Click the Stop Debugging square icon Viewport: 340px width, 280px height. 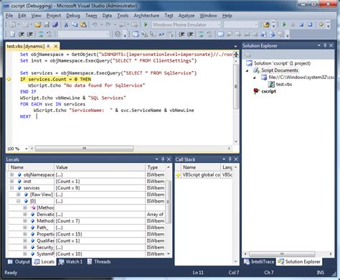pyautogui.click(x=301, y=24)
